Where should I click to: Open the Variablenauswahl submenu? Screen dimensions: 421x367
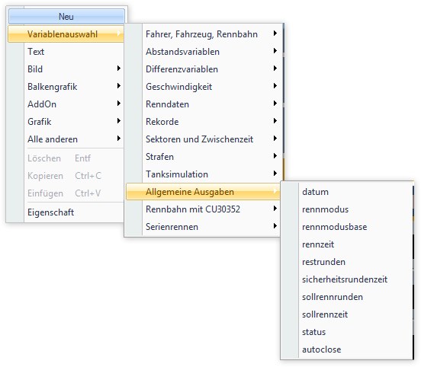pyautogui.click(x=66, y=34)
